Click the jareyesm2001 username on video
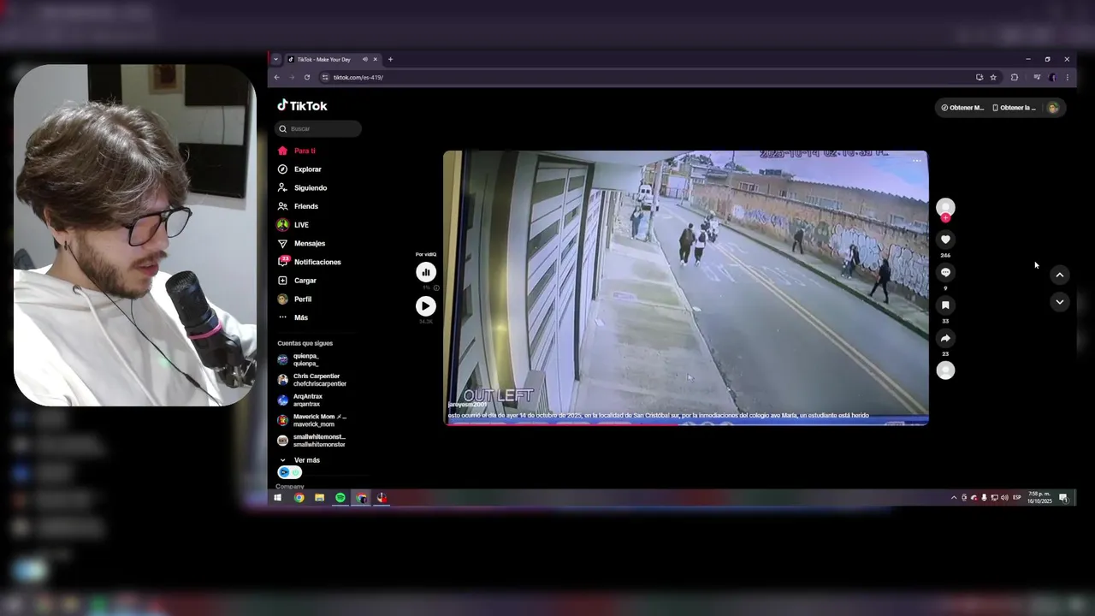Screen dimensions: 1095x616 click(x=467, y=405)
